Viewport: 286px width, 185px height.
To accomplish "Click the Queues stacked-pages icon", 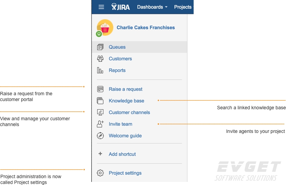I will pos(100,47).
